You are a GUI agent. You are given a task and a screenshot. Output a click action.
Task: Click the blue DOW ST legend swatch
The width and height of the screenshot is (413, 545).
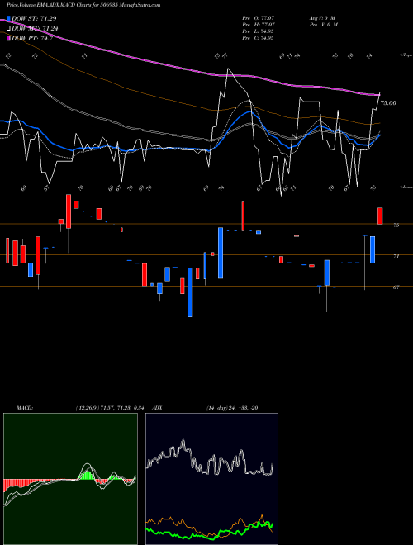[9, 19]
